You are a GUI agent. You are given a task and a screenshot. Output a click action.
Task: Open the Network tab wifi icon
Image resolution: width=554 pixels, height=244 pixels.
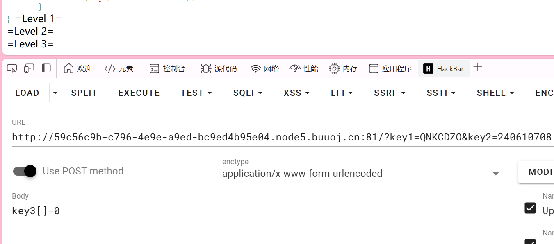[x=255, y=68]
